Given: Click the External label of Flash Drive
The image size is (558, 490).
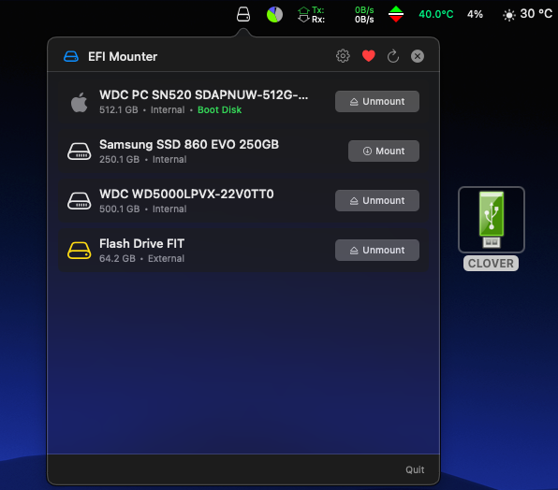Looking at the screenshot, I should [167, 258].
